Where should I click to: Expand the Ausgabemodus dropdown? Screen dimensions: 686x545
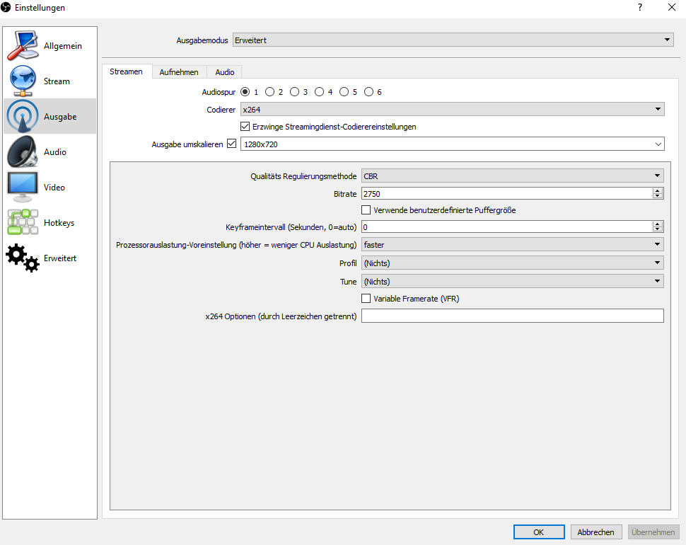[x=453, y=40]
